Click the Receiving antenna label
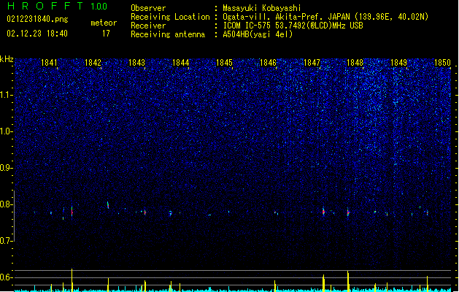The width and height of the screenshot is (459, 292). (x=168, y=34)
